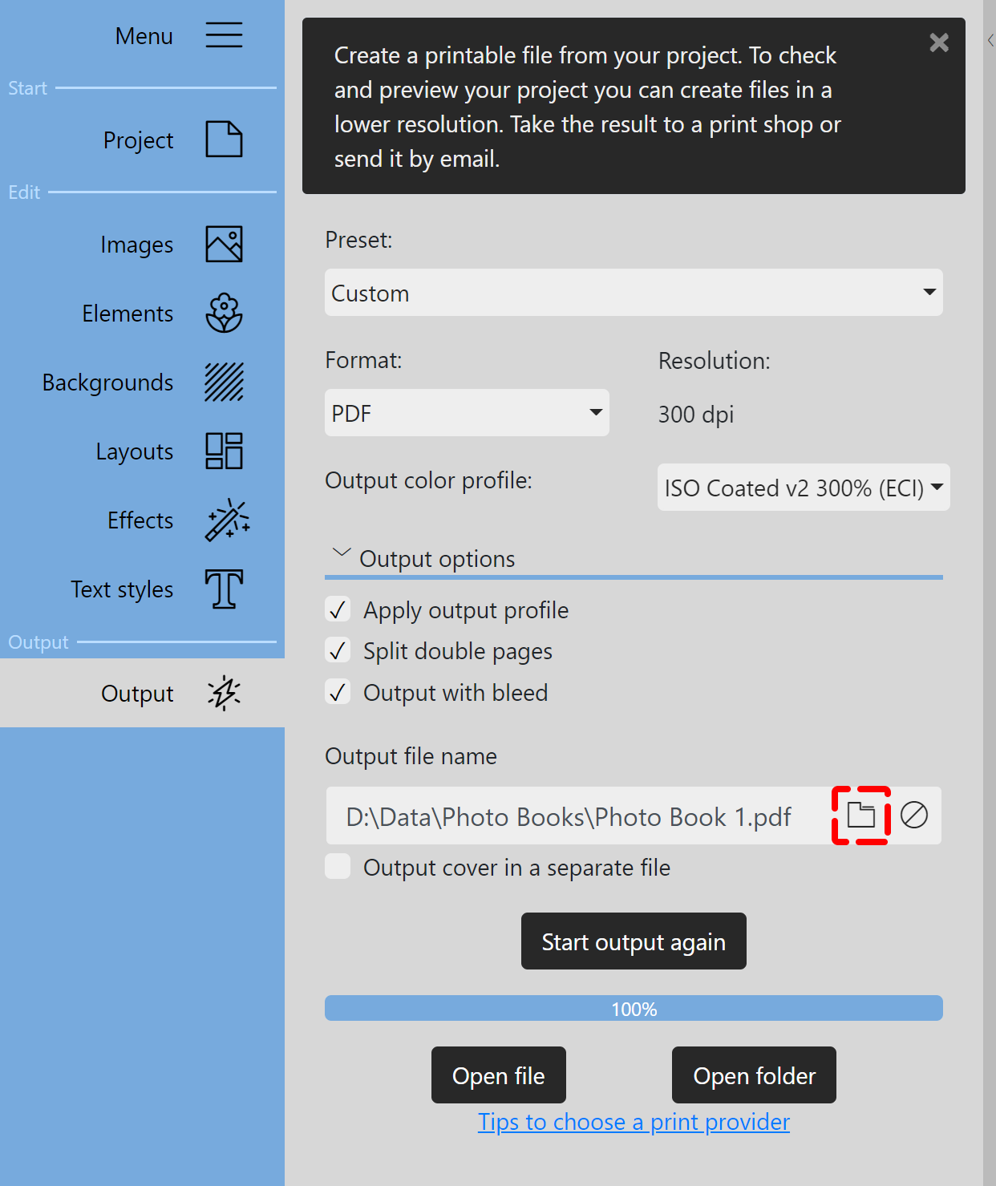
Task: Click the Output spark icon
Action: pos(224,693)
